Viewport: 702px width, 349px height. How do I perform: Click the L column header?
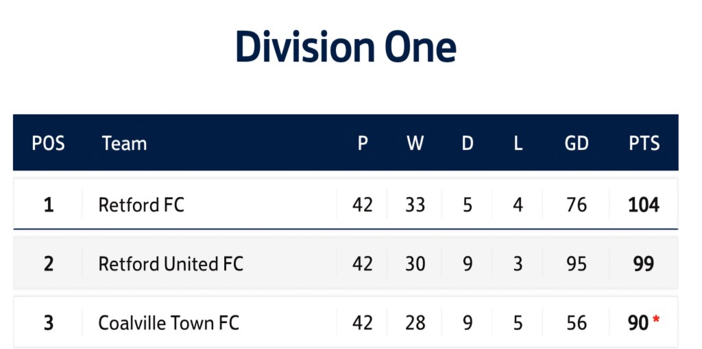pos(518,144)
